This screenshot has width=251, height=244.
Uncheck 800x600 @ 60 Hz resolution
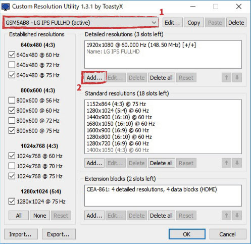[x=12, y=111]
